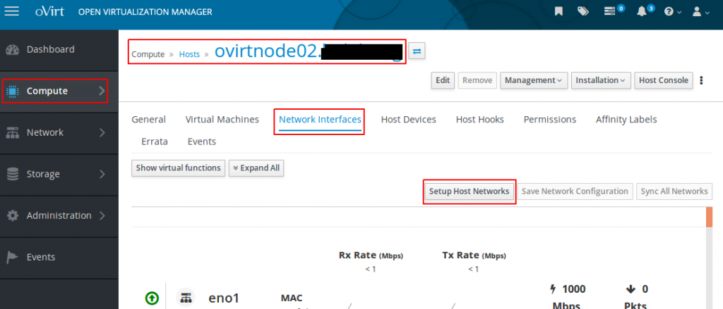Click the vertical scrollbar thumb
This screenshot has width=723, height=309.
[709, 217]
